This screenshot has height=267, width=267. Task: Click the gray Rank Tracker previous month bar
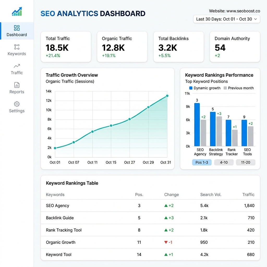click(x=235, y=138)
